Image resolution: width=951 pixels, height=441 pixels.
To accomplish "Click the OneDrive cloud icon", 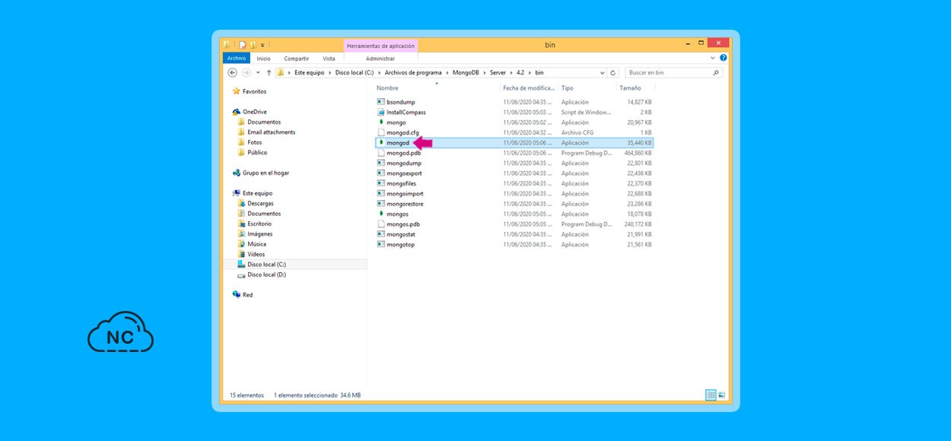I will 237,112.
